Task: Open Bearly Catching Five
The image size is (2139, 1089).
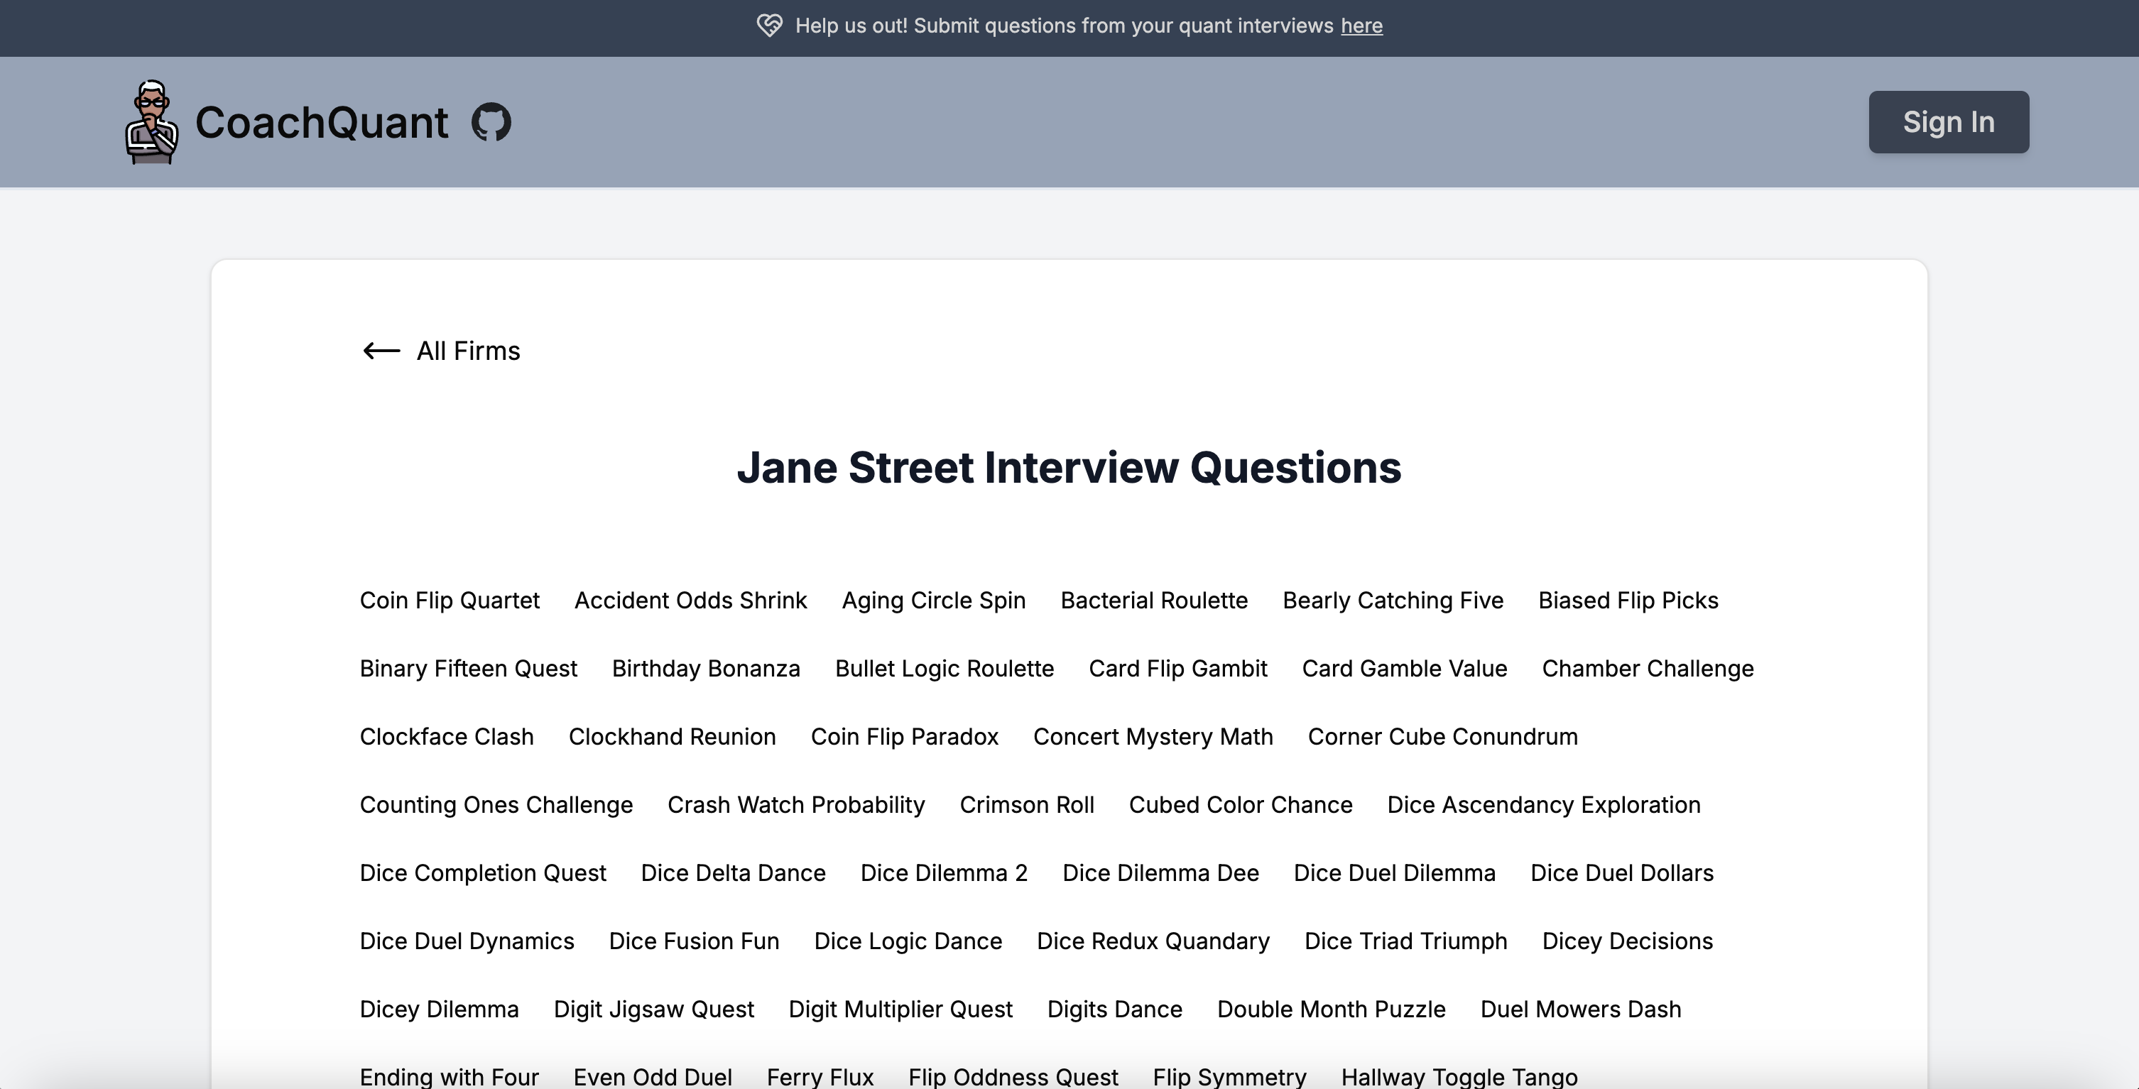Action: pyautogui.click(x=1393, y=600)
